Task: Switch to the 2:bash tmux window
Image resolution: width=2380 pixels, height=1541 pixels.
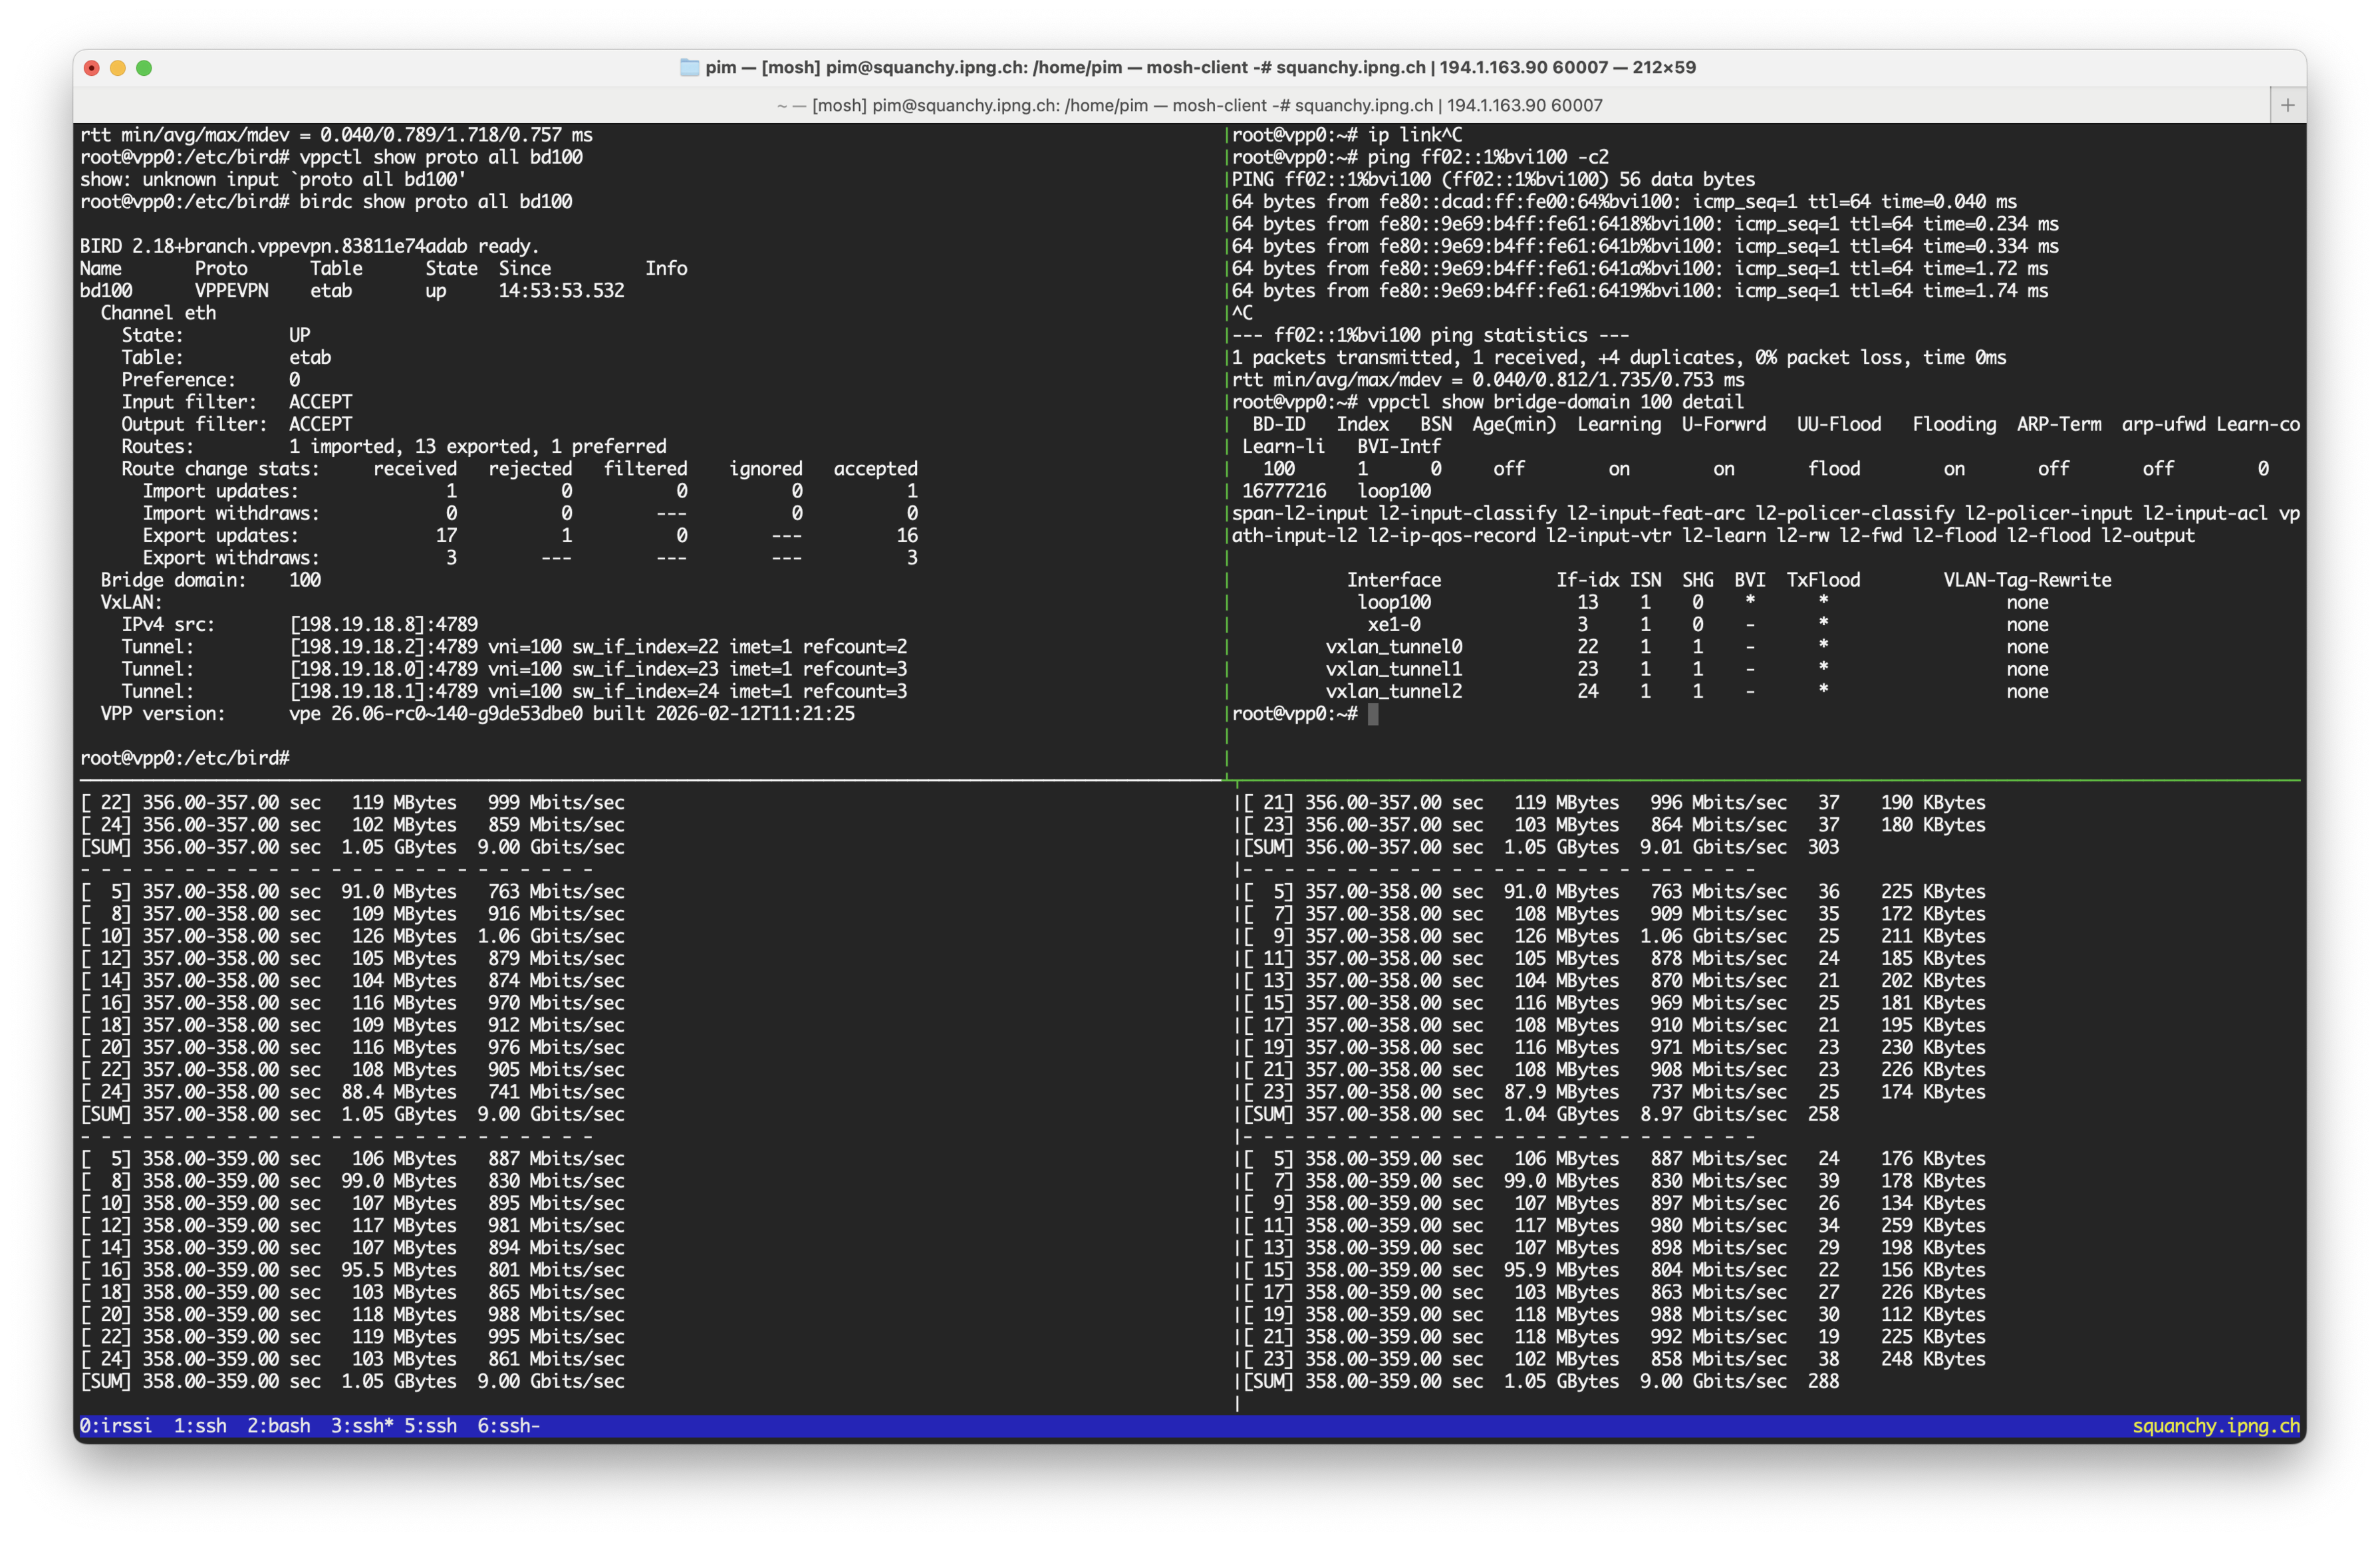Action: point(278,1425)
